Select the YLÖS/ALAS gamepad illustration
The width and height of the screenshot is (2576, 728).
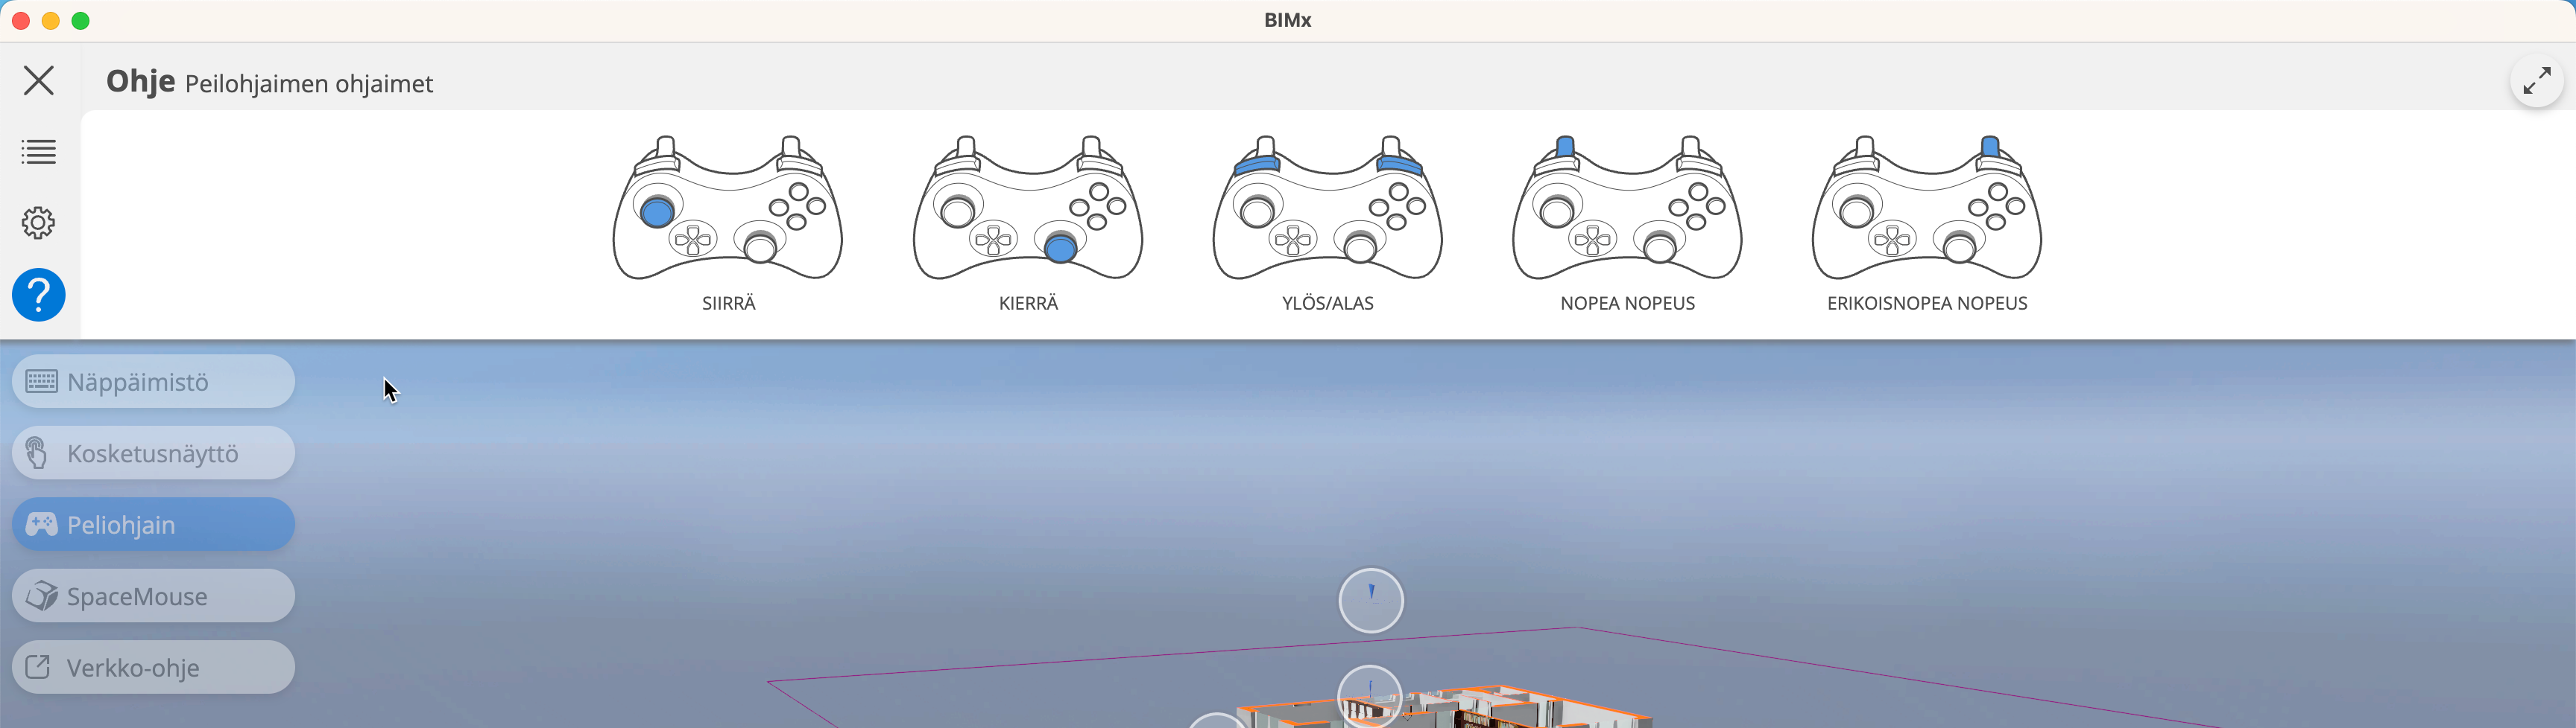click(1328, 208)
